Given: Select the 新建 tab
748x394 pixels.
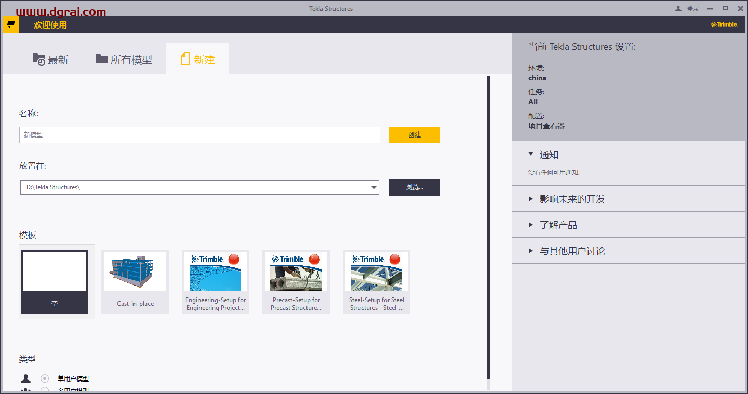Looking at the screenshot, I should pos(197,59).
